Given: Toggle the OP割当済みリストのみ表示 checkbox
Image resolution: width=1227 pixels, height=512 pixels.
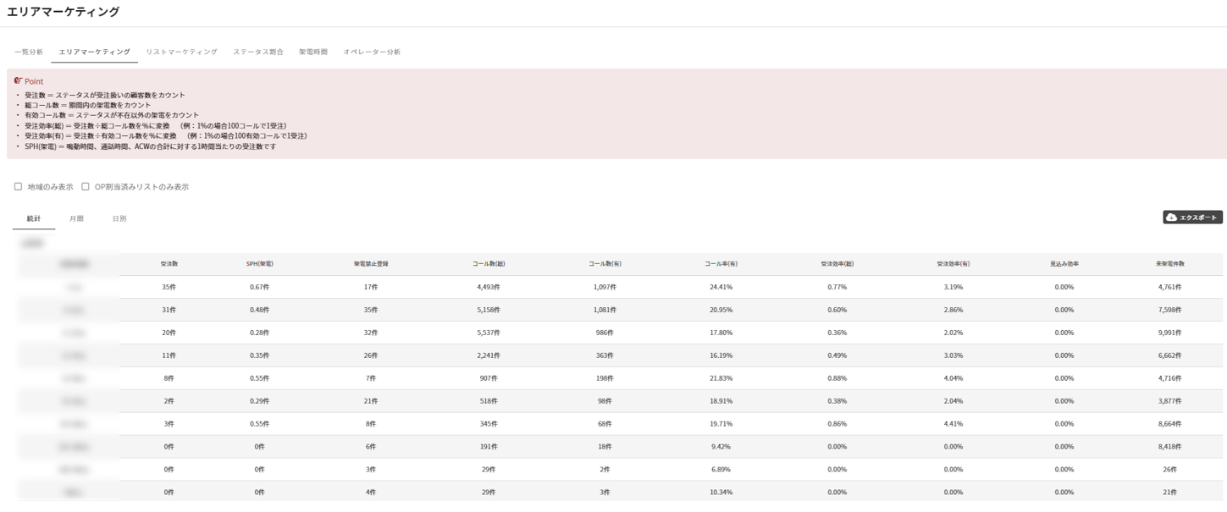Looking at the screenshot, I should point(86,187).
